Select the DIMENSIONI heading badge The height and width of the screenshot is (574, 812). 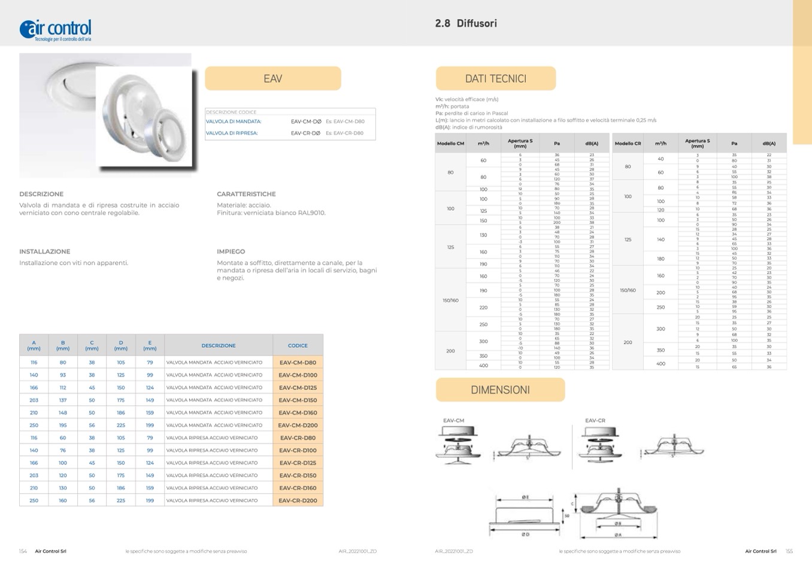click(x=500, y=390)
